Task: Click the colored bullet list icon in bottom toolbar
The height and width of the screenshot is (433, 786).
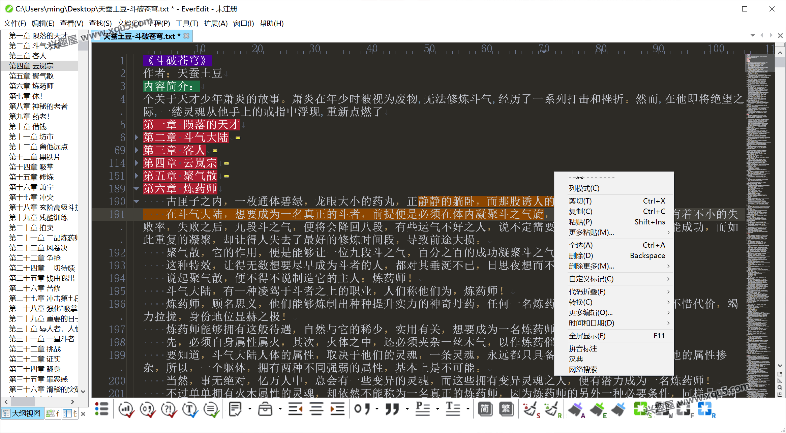Action: click(x=101, y=409)
